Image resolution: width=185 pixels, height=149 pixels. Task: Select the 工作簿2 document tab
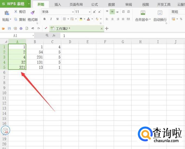click(x=77, y=29)
